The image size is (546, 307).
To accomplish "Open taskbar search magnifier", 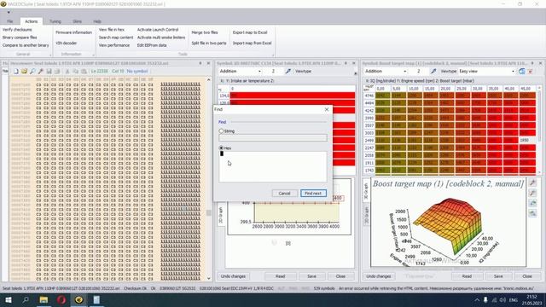I will (x=26, y=299).
